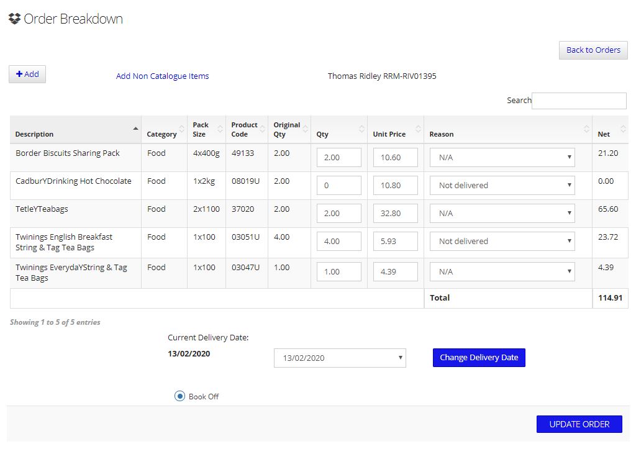636x449 pixels.
Task: Expand the delivery date dropdown
Action: pos(340,358)
